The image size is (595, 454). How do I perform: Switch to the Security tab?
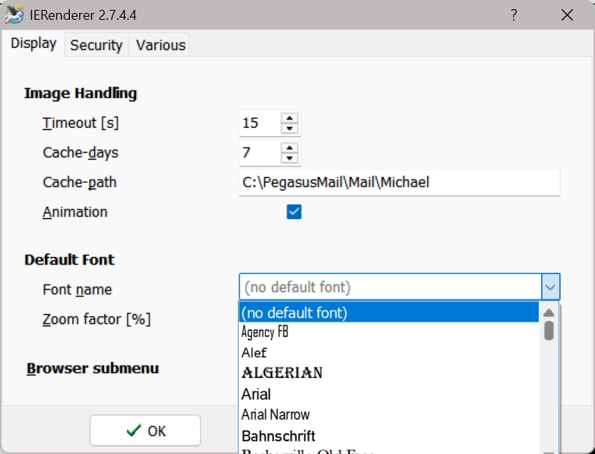tap(97, 45)
